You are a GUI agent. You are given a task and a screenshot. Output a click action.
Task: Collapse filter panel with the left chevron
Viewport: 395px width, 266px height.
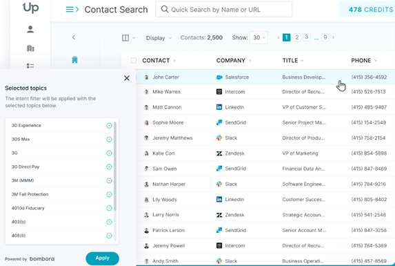tap(74, 37)
